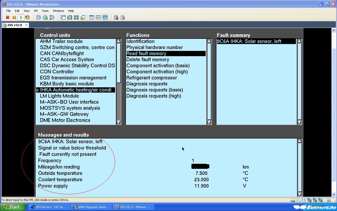The width and height of the screenshot is (337, 211).
Task: Click the Reset VM icon in toolbar
Action: tap(27, 18)
